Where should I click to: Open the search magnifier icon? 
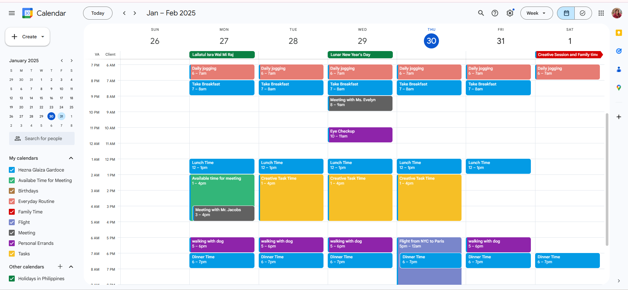click(x=481, y=13)
